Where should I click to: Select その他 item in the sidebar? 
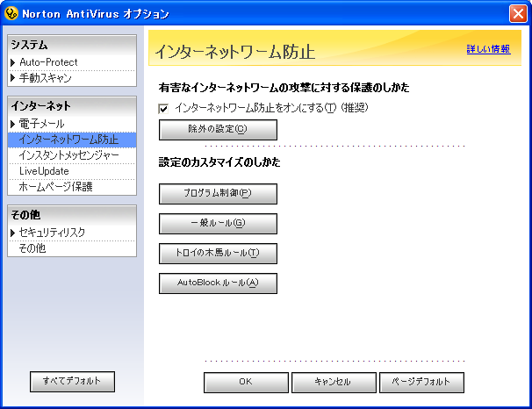click(32, 248)
